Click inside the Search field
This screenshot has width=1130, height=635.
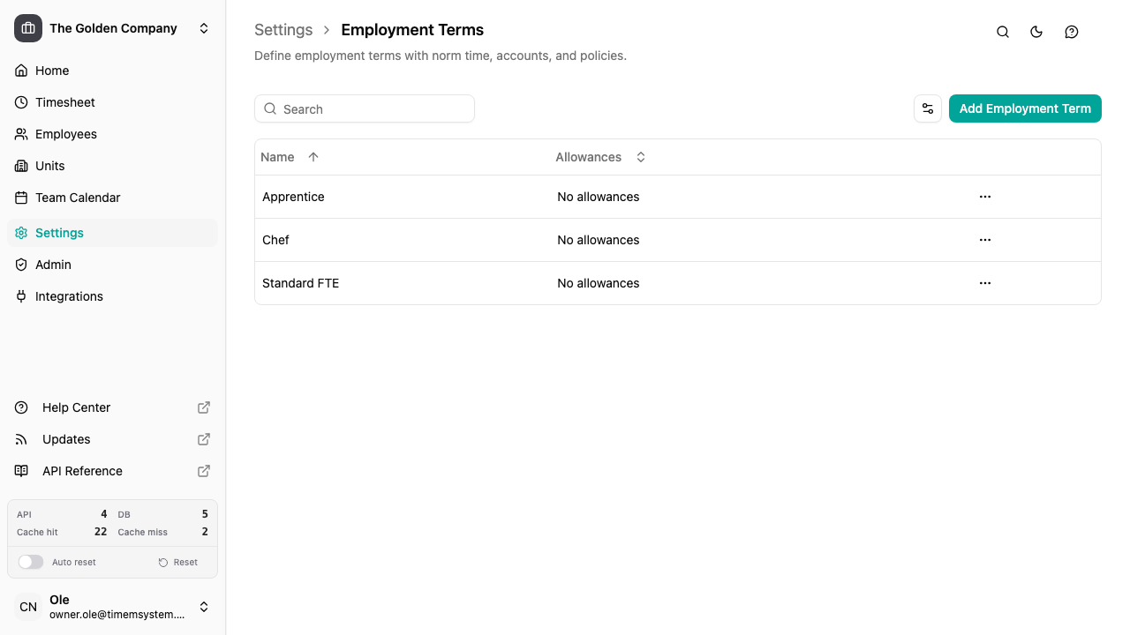click(x=365, y=108)
